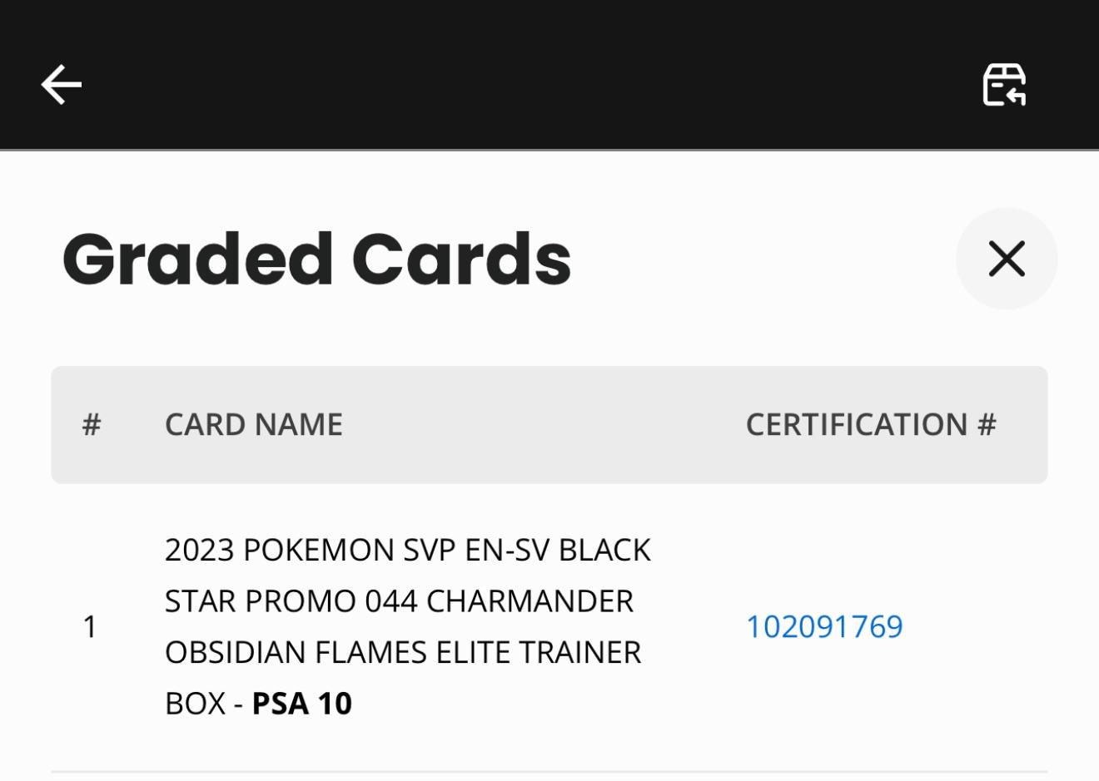Click the word CERTIFICATION in the header
Screen dimensions: 1099x781
click(x=856, y=425)
